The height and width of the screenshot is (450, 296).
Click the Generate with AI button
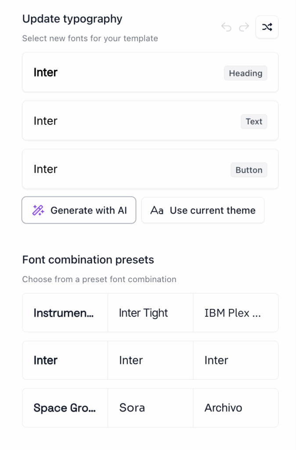click(79, 210)
